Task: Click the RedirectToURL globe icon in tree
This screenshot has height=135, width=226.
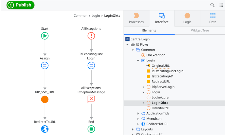Action: 143,124
